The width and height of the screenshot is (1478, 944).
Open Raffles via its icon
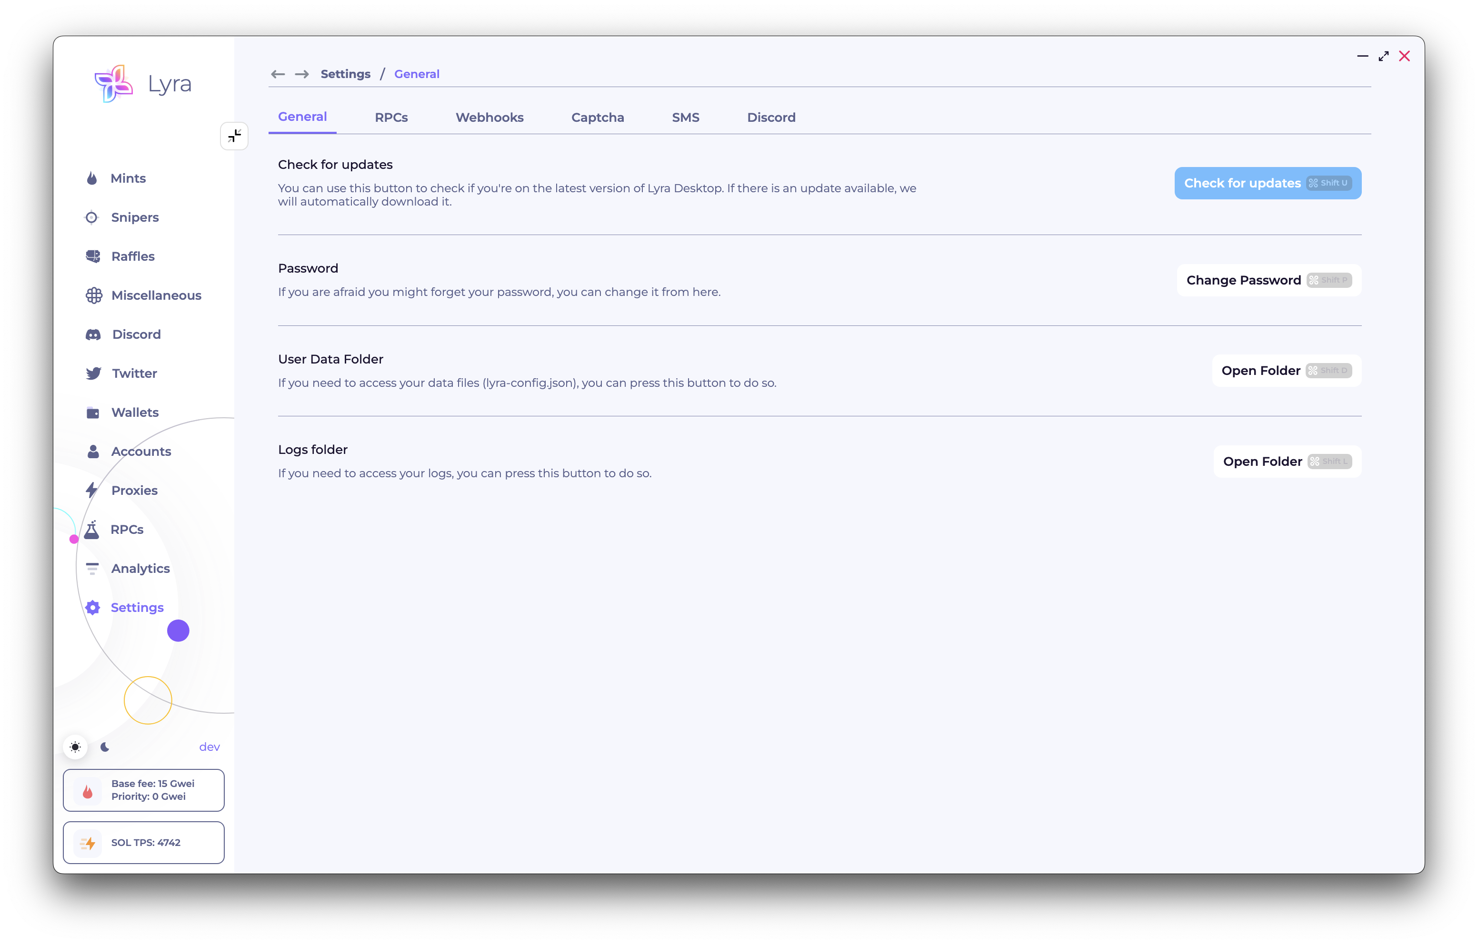[93, 256]
